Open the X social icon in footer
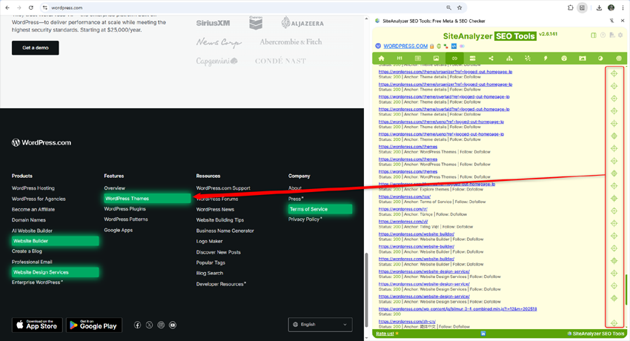This screenshot has width=630, height=341. [149, 325]
